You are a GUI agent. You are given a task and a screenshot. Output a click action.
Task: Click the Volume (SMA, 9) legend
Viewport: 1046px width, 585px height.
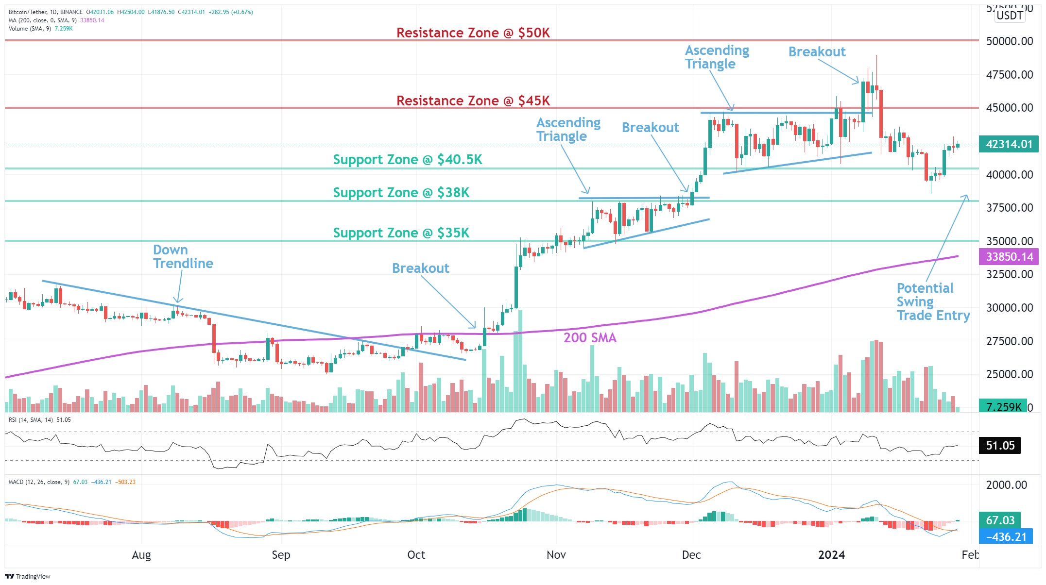(30, 29)
